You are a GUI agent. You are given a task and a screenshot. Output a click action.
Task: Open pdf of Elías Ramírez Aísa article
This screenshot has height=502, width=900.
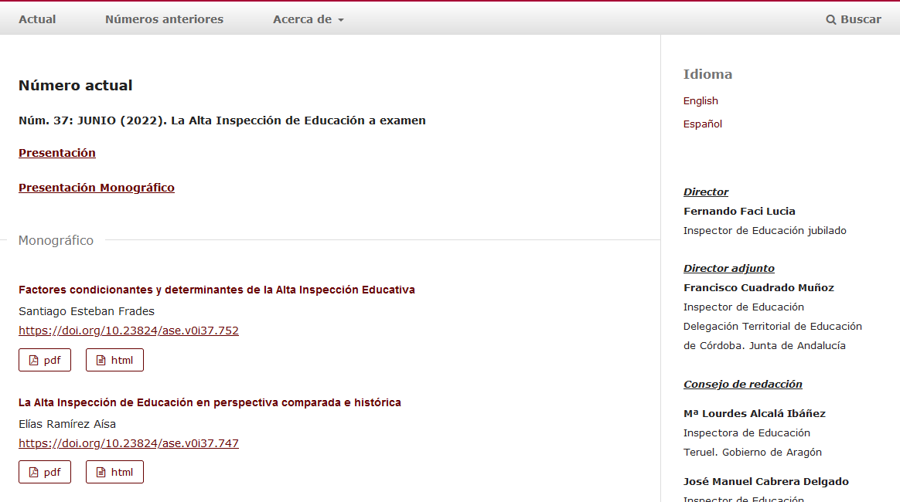coord(45,473)
